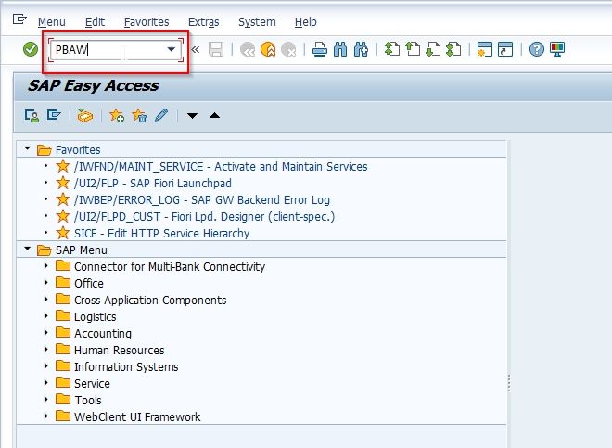Image resolution: width=612 pixels, height=448 pixels.
Task: Click the Save diskette icon
Action: coord(216,49)
